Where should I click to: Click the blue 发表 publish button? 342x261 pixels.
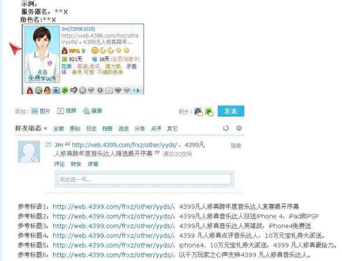tap(231, 111)
